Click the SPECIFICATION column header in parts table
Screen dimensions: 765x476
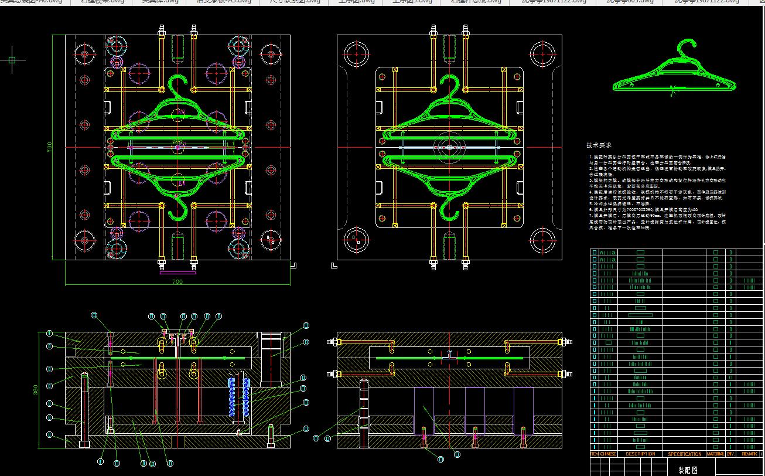[x=684, y=454]
